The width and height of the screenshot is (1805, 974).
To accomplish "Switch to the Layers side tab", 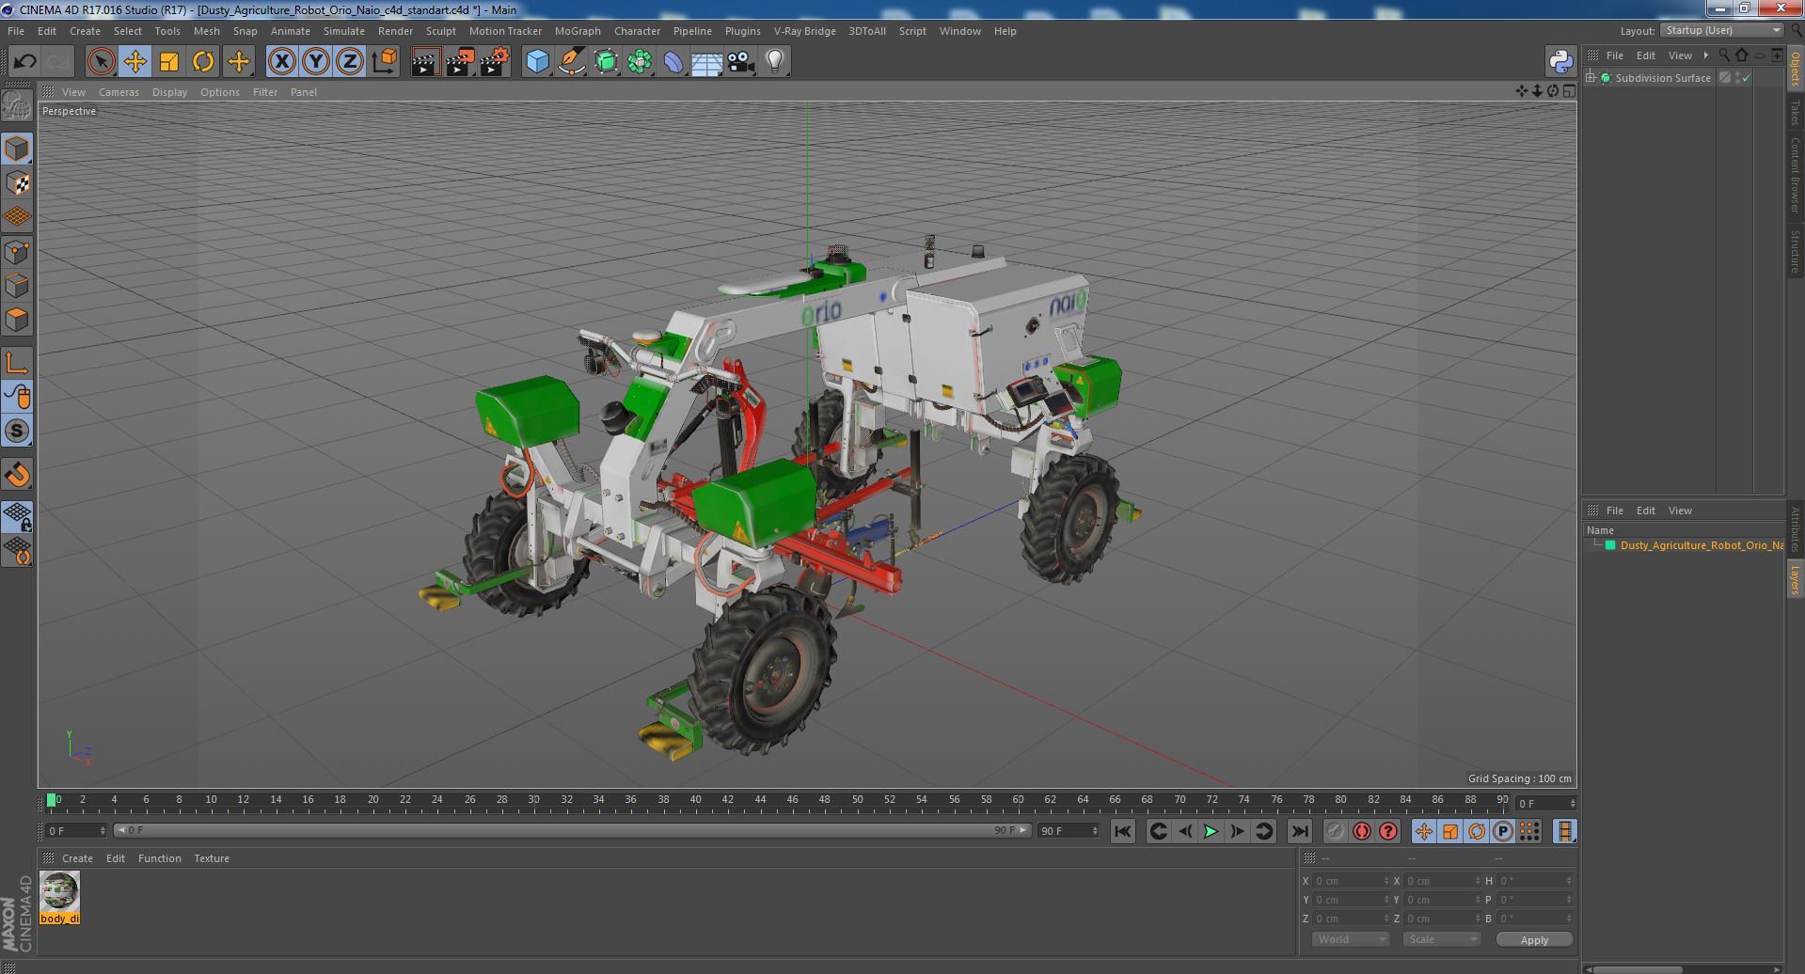I will [x=1795, y=579].
